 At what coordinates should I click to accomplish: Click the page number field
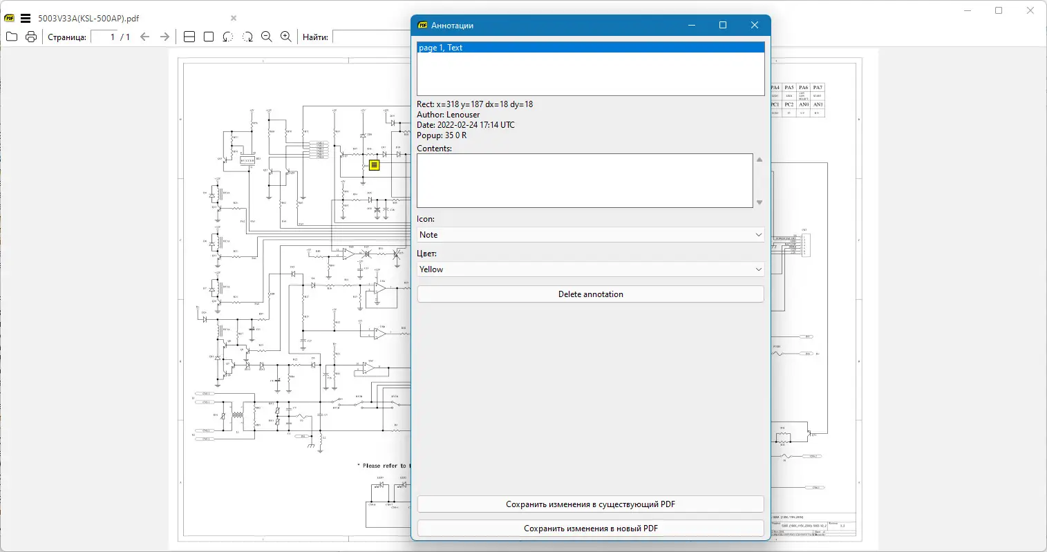pos(105,37)
